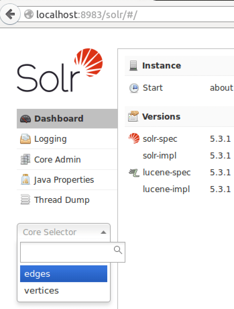Click the solr-spec version icon

[x=134, y=139]
